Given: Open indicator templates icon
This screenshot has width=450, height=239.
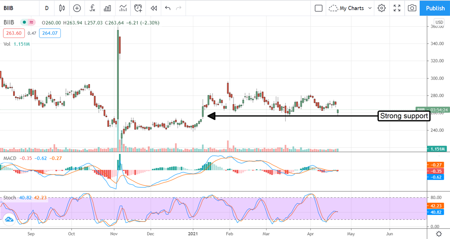Looking at the screenshot, I should pyautogui.click(x=123, y=8).
